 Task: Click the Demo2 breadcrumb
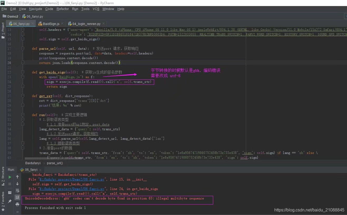pyautogui.click(x=11, y=16)
